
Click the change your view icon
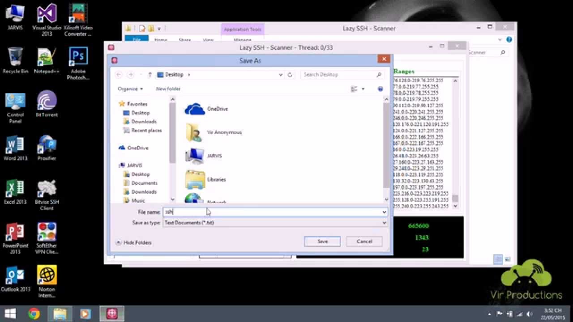(354, 89)
